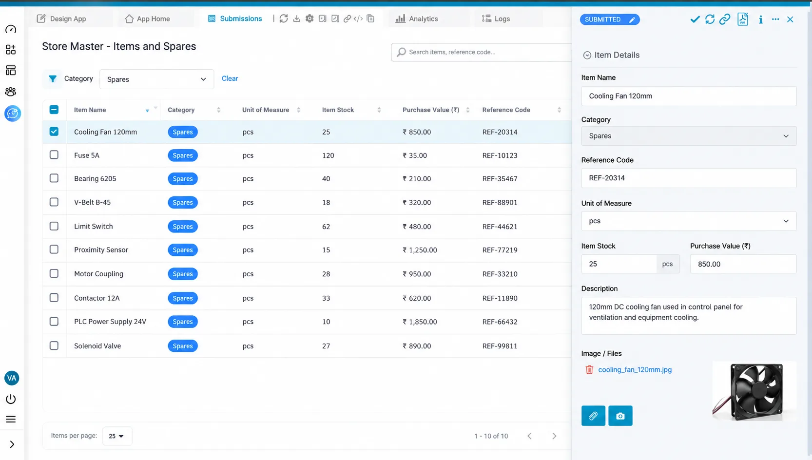Viewport: 812px width, 460px height.
Task: Click the PDF export icon in detail panel
Action: point(743,19)
